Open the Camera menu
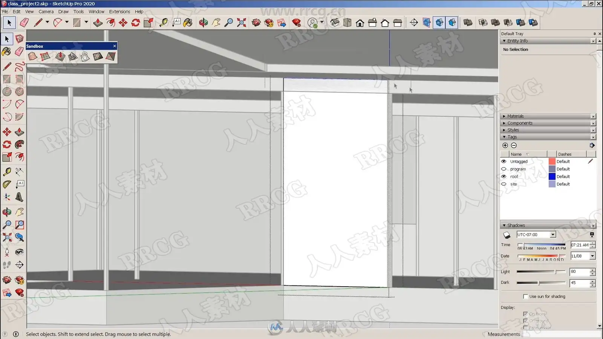This screenshot has width=603, height=339. tap(46, 12)
